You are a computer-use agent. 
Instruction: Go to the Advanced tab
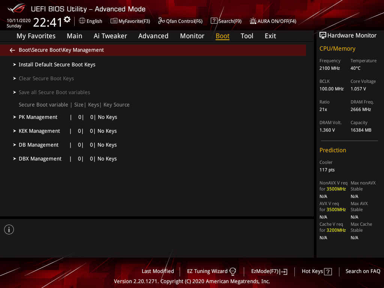coord(153,36)
